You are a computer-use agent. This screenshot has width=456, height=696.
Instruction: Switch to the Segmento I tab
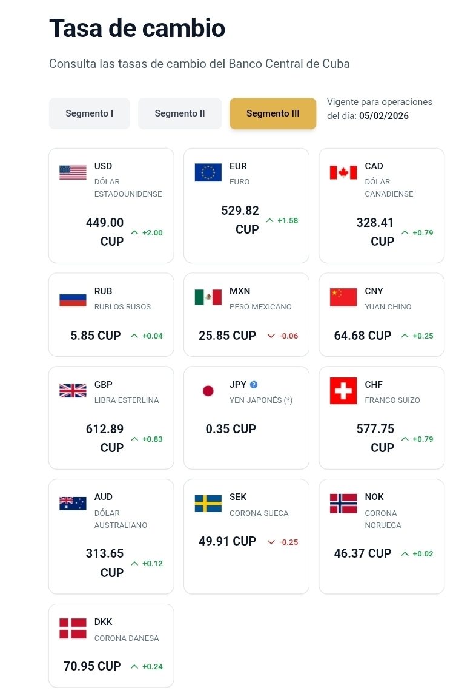(x=89, y=113)
